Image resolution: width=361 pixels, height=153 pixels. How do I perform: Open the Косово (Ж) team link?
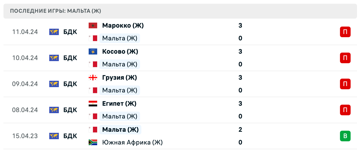click(x=120, y=52)
